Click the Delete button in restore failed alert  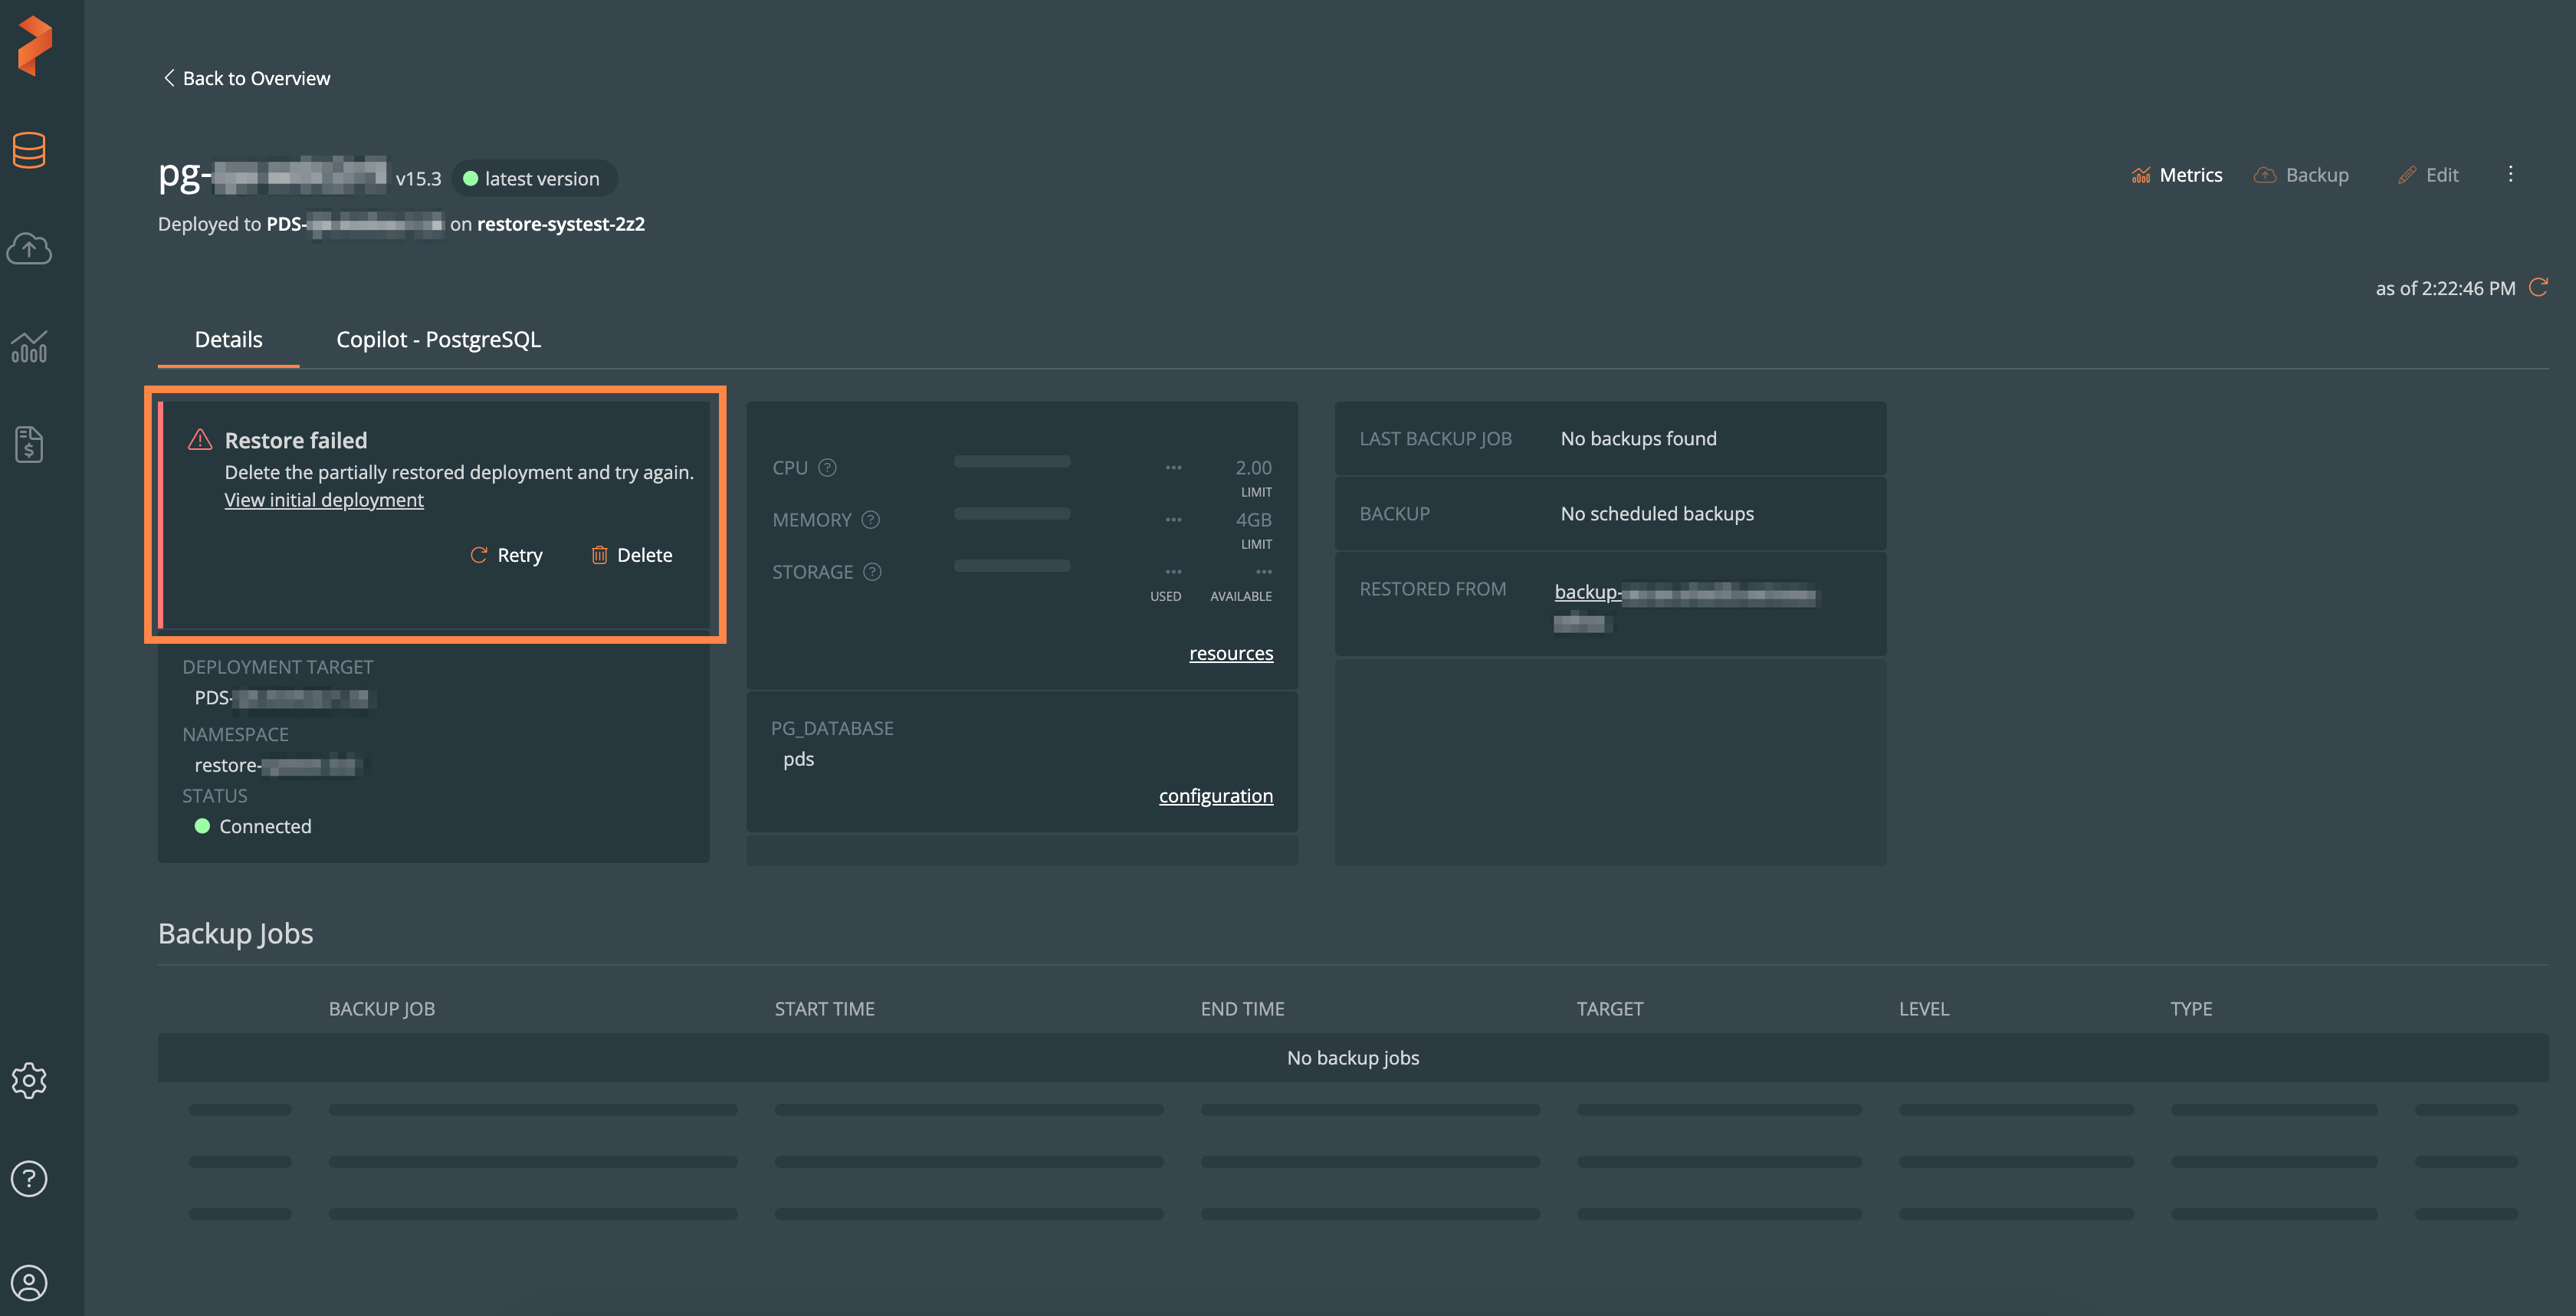click(x=632, y=554)
